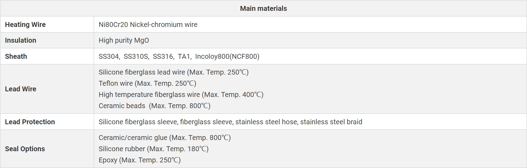The image size is (527, 168).
Task: Click the High temperature fiberglass wire line
Action: pos(181,94)
